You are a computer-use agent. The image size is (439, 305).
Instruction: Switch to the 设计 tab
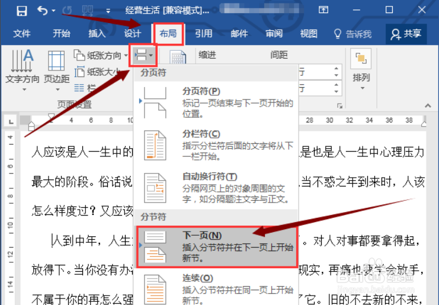click(x=133, y=34)
